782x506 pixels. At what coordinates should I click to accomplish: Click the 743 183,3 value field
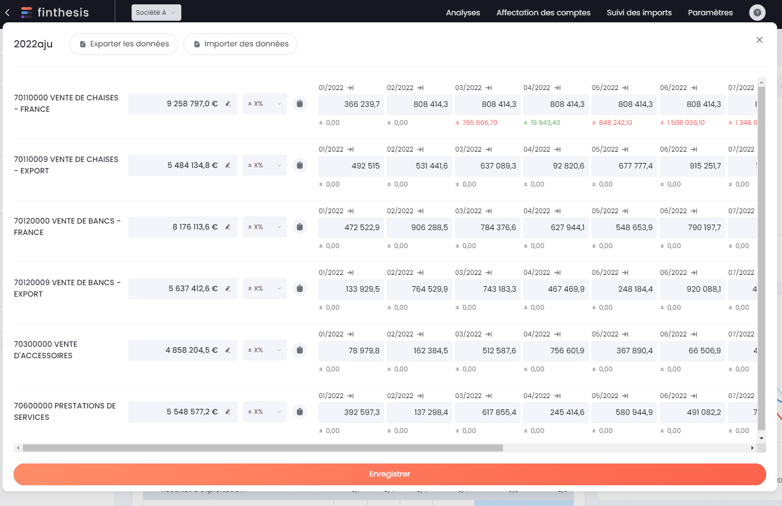488,289
